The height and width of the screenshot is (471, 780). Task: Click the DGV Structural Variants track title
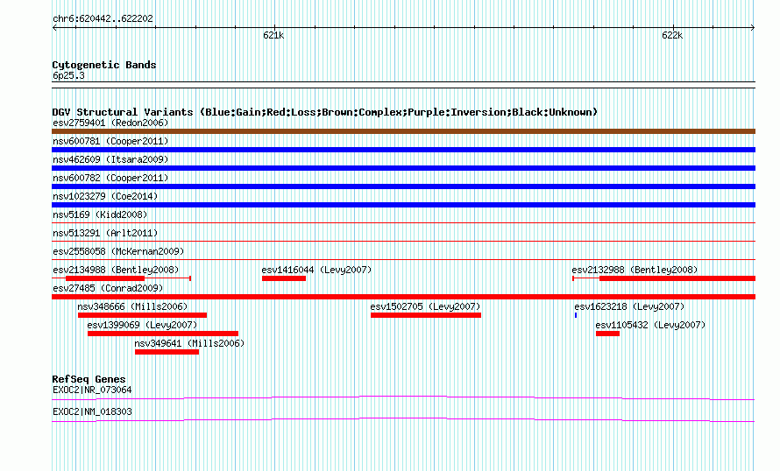pyautogui.click(x=325, y=112)
